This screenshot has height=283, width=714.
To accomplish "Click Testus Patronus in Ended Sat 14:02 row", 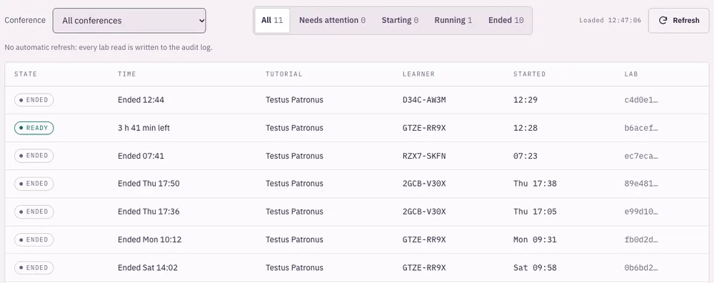I will tap(294, 268).
